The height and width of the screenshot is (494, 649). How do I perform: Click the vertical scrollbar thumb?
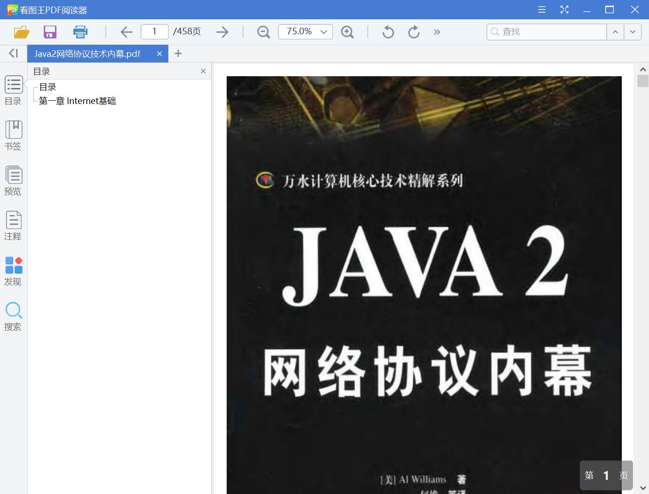643,81
